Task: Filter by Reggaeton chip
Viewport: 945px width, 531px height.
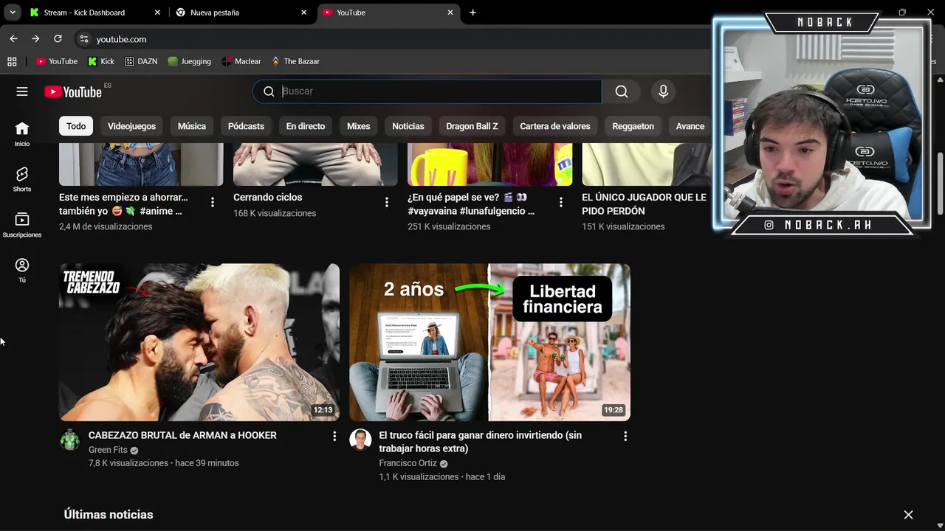Action: (x=633, y=126)
